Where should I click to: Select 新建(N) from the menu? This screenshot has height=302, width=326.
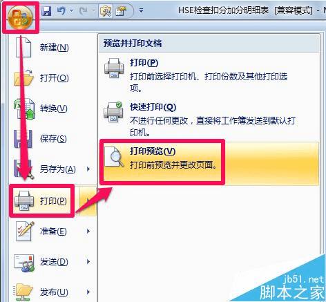53,48
